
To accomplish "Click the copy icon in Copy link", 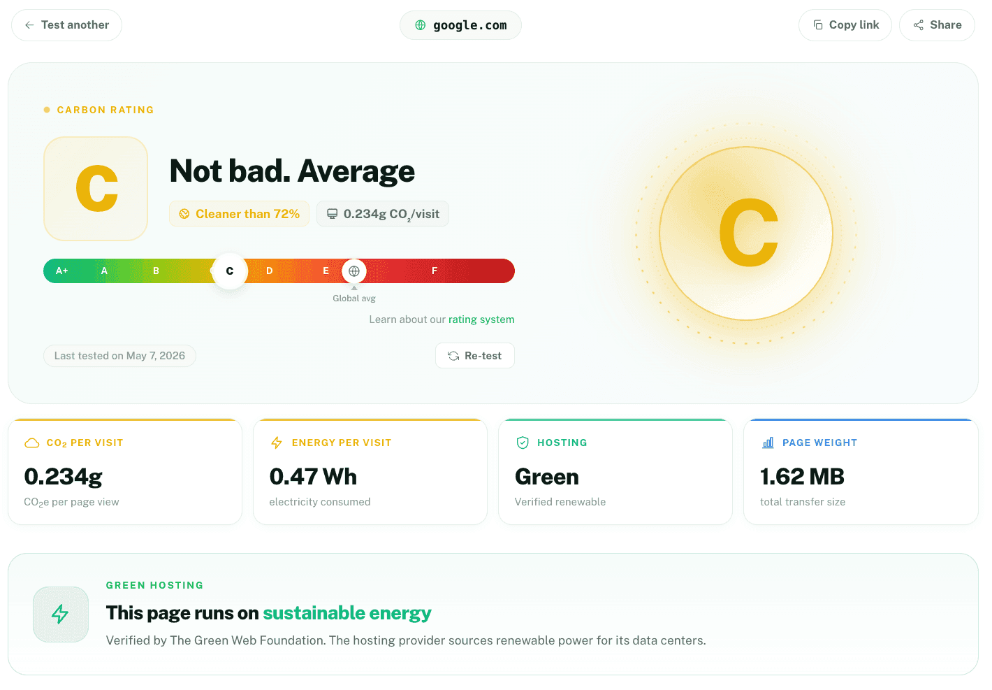I will (x=818, y=25).
